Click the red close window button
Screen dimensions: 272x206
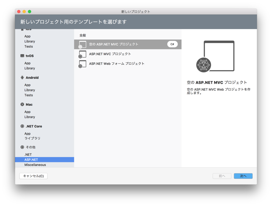pyautogui.click(x=19, y=11)
